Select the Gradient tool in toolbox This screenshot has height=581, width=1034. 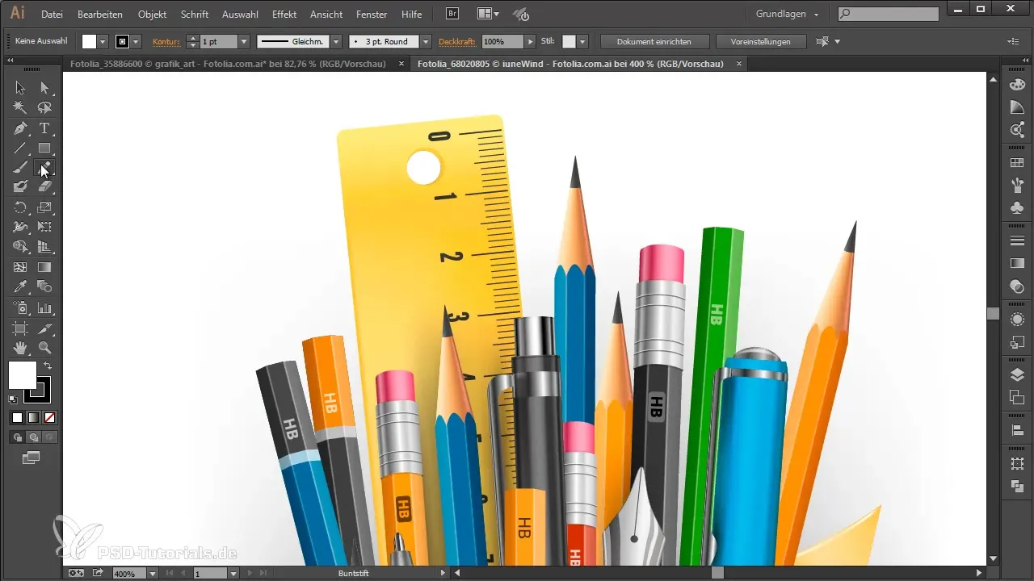[44, 267]
